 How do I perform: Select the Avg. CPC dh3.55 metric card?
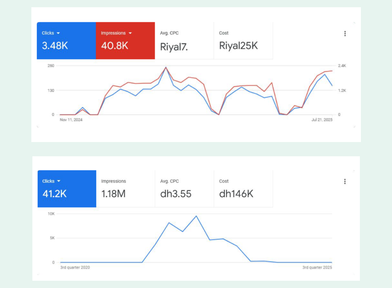coord(184,189)
